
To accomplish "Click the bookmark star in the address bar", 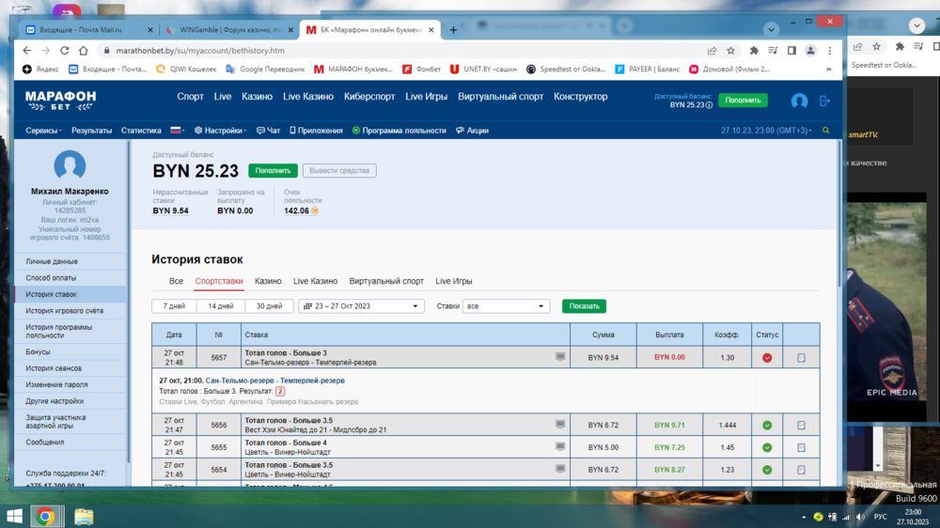I will pyautogui.click(x=730, y=51).
